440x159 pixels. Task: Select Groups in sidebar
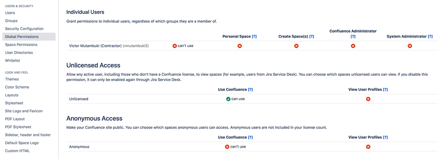coord(11,21)
